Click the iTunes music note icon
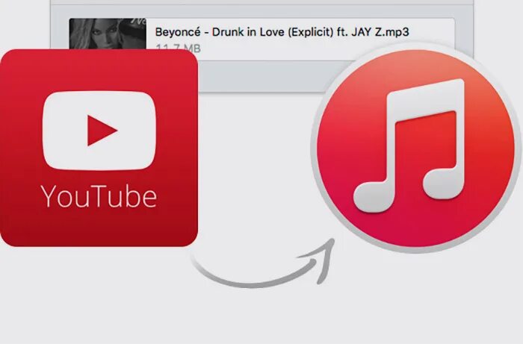This screenshot has height=344, width=523. pos(415,148)
